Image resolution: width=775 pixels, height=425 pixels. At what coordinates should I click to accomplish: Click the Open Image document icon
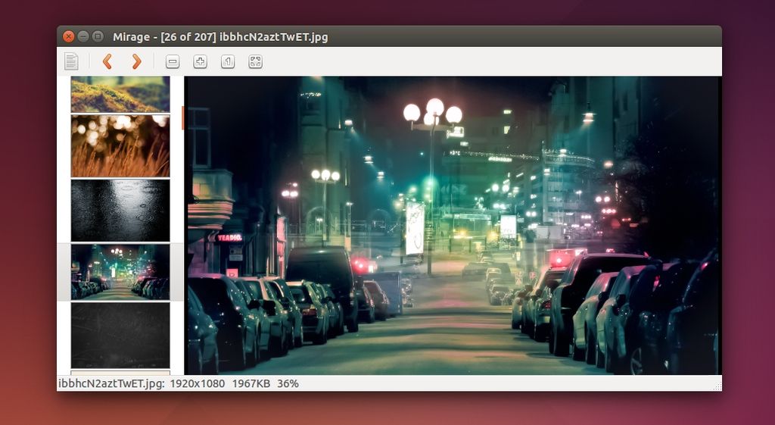coord(71,61)
